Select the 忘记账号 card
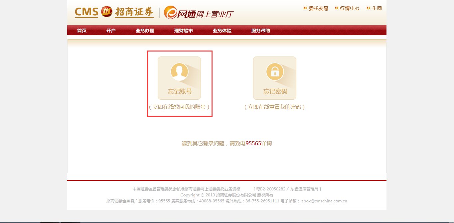Viewport: 454px width, 223px height. pyautogui.click(x=179, y=78)
